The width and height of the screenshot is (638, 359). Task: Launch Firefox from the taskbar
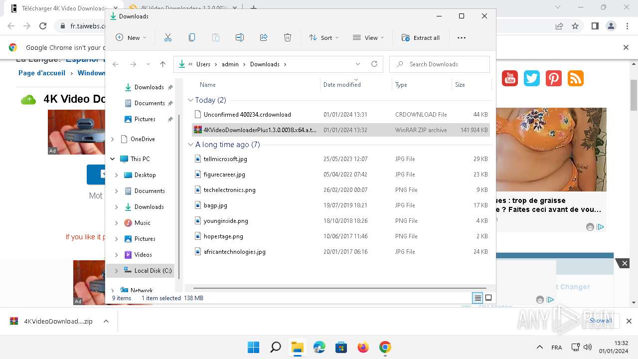click(x=363, y=347)
